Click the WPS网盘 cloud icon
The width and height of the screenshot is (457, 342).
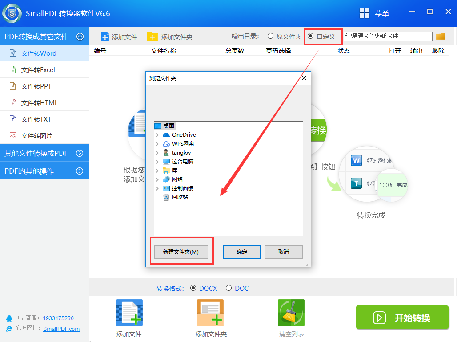166,144
